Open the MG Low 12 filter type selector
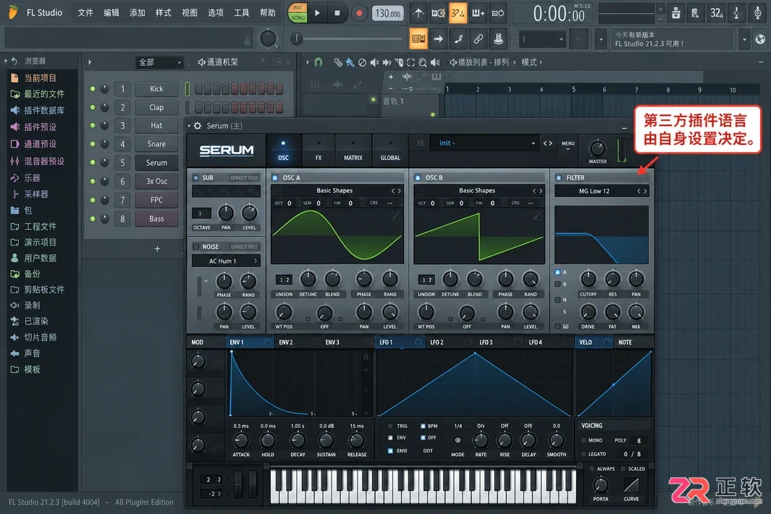771x514 pixels. tap(601, 191)
